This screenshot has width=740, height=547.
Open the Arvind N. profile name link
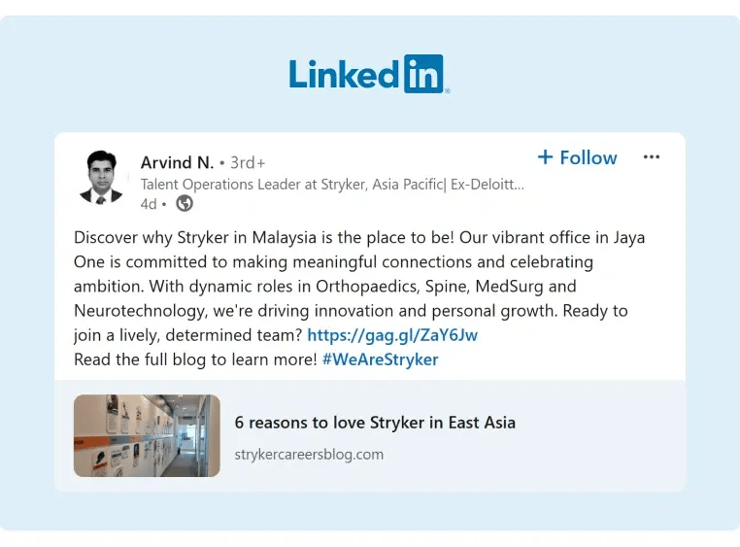pyautogui.click(x=177, y=162)
